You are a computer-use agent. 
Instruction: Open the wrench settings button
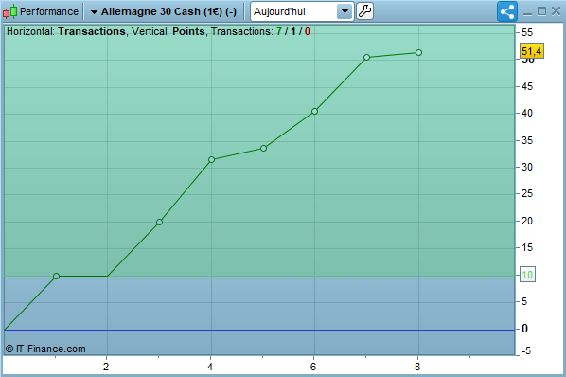364,11
